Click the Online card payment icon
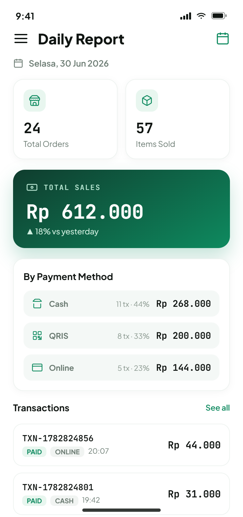The image size is (243, 517). pyautogui.click(x=37, y=368)
